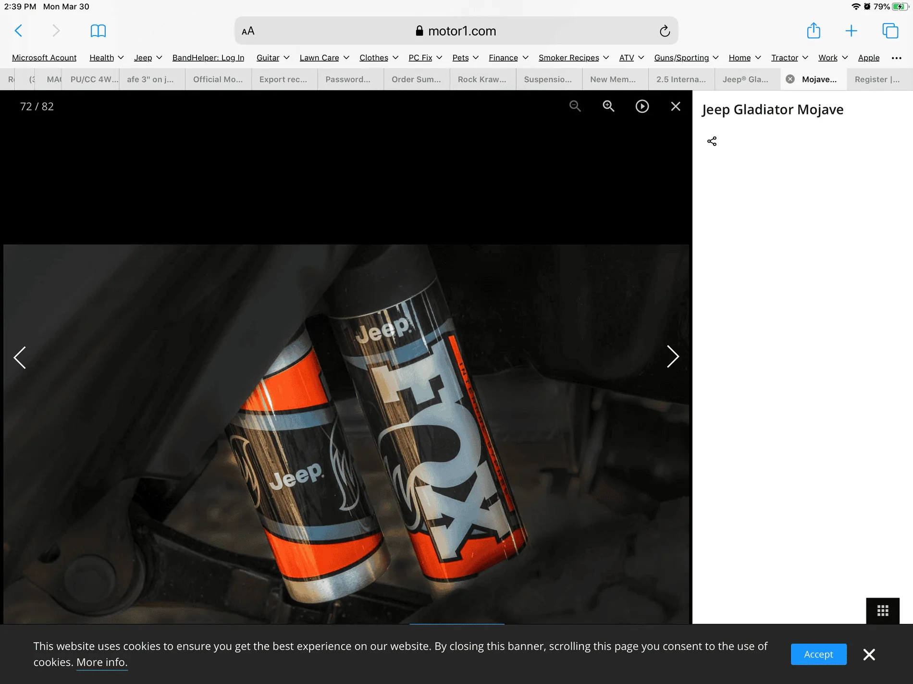The image size is (913, 684).
Task: Switch to the 2.5 Interna tab
Action: (x=682, y=79)
